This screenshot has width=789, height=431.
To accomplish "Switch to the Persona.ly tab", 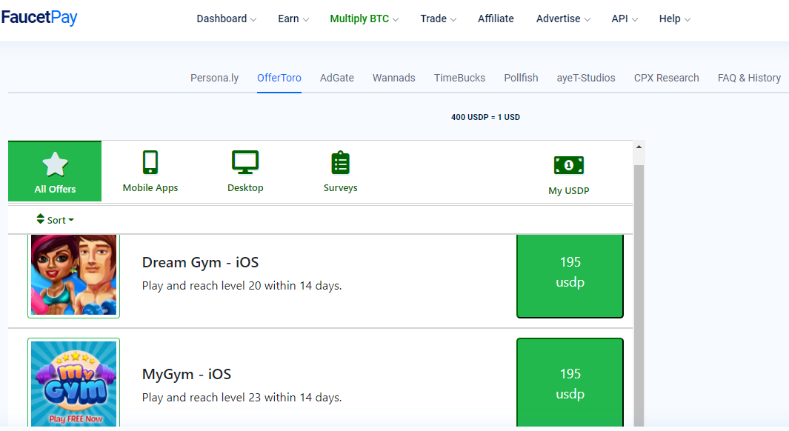I will [214, 78].
